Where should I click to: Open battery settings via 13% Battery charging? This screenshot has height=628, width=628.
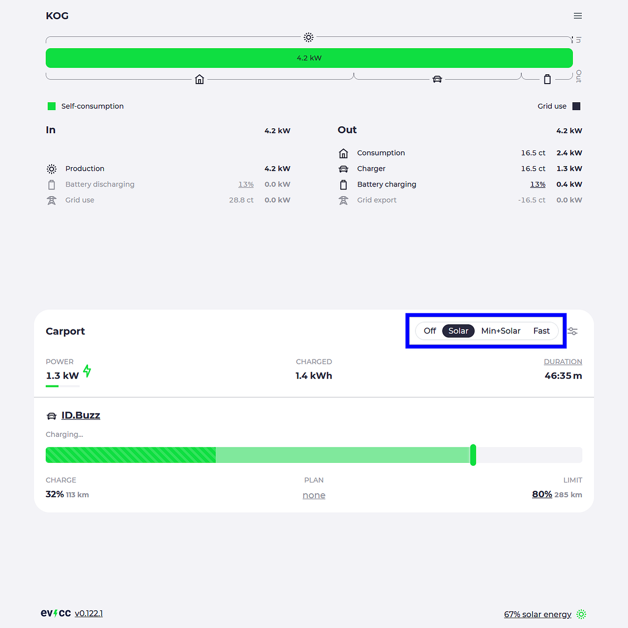[538, 184]
